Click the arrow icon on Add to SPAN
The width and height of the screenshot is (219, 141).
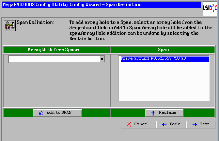pos(41,113)
